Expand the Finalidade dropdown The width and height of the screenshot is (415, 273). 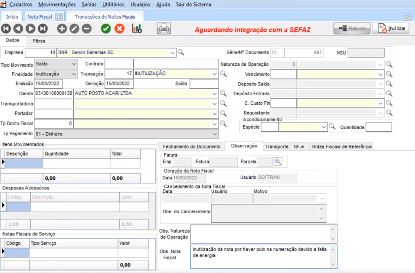[74, 74]
